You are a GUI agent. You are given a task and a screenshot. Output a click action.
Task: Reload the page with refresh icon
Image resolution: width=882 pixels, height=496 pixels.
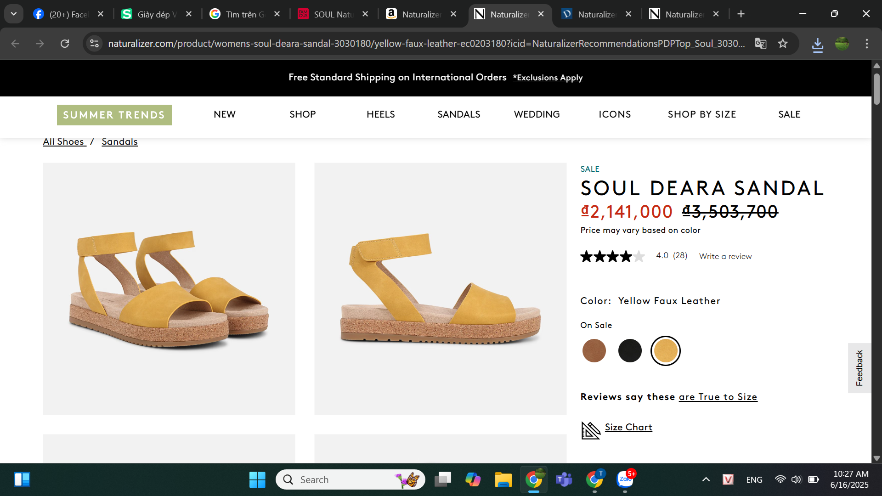coord(65,44)
